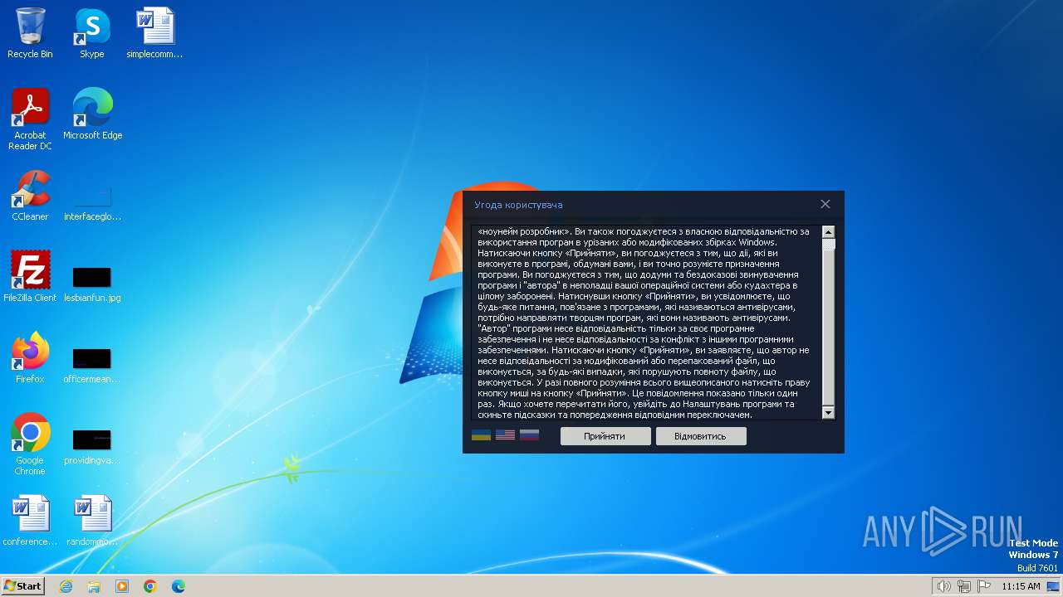Viewport: 1063px width, 597px height.
Task: Click the agreement scrollbar up arrow
Action: coord(828,232)
